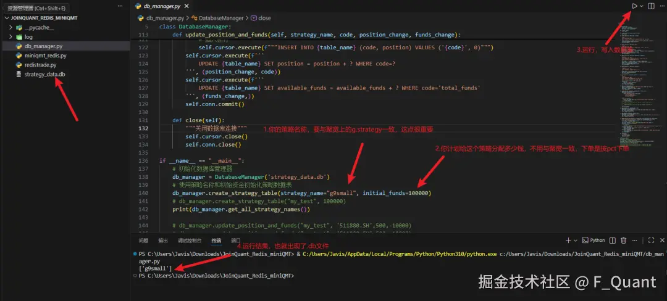Click DatabaseManager('strategy_data.db') assignment line
667x301 pixels.
pyautogui.click(x=251, y=176)
